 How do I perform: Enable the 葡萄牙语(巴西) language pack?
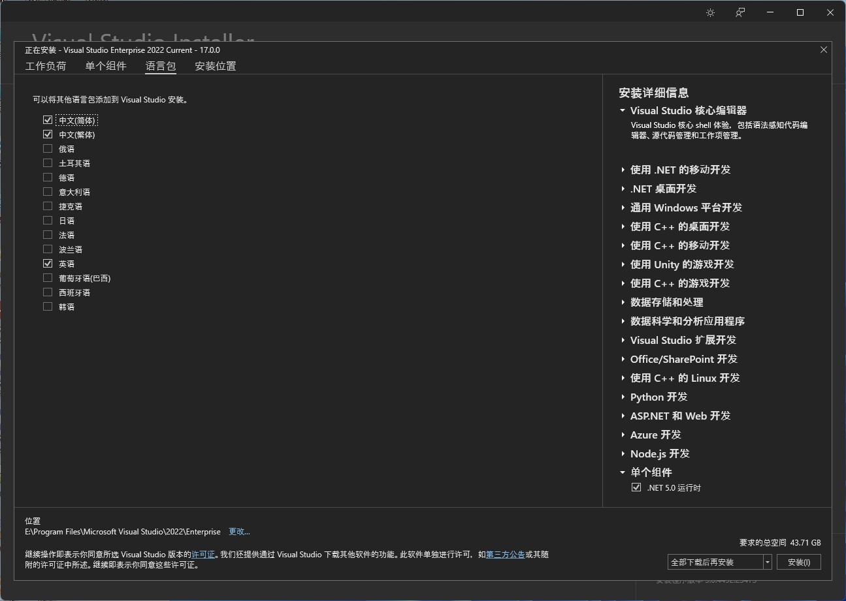click(x=48, y=278)
